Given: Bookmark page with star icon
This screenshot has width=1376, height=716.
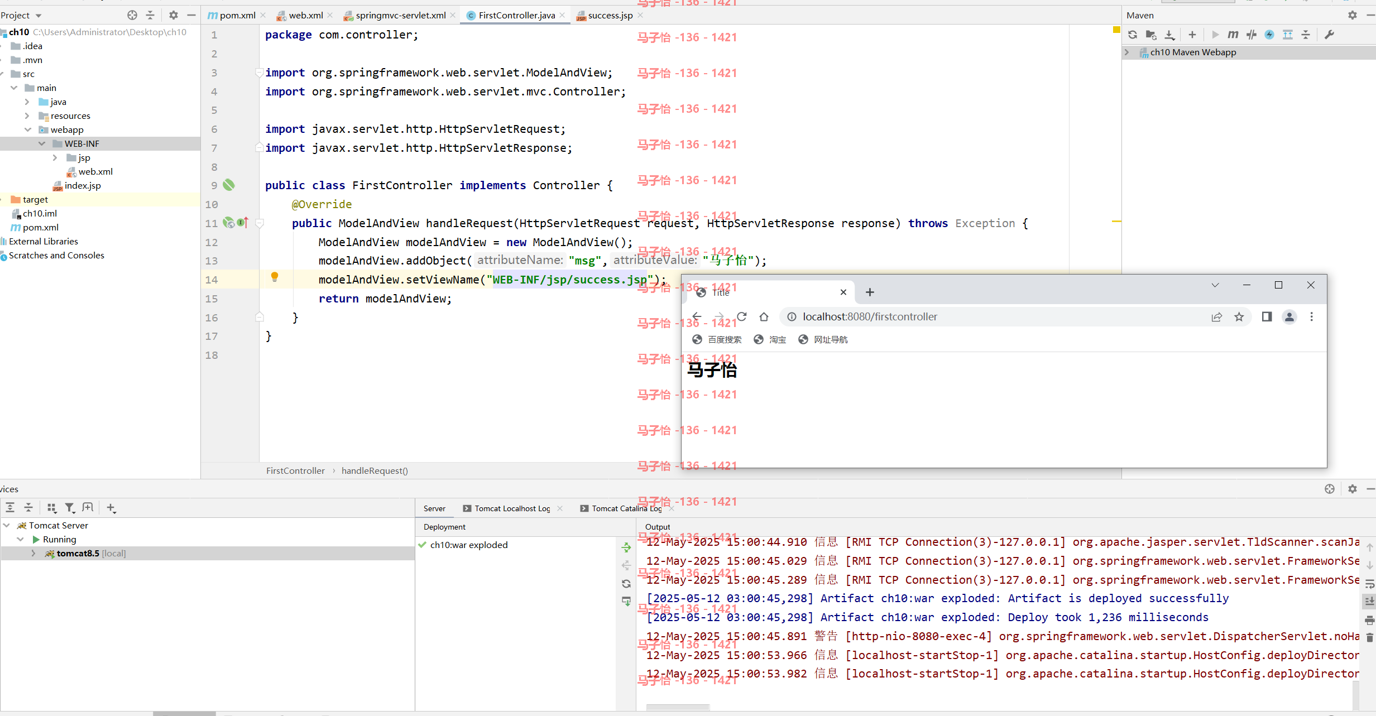Looking at the screenshot, I should (x=1239, y=316).
